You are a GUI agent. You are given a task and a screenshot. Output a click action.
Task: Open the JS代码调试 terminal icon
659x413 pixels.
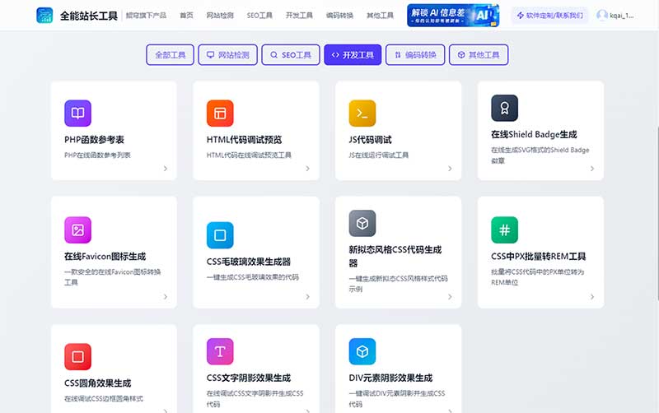(x=362, y=113)
